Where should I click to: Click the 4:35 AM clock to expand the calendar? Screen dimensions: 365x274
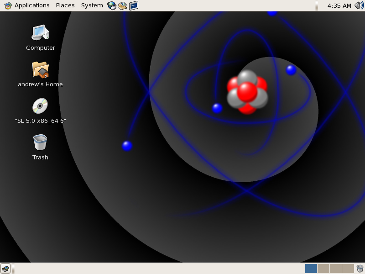pyautogui.click(x=339, y=5)
